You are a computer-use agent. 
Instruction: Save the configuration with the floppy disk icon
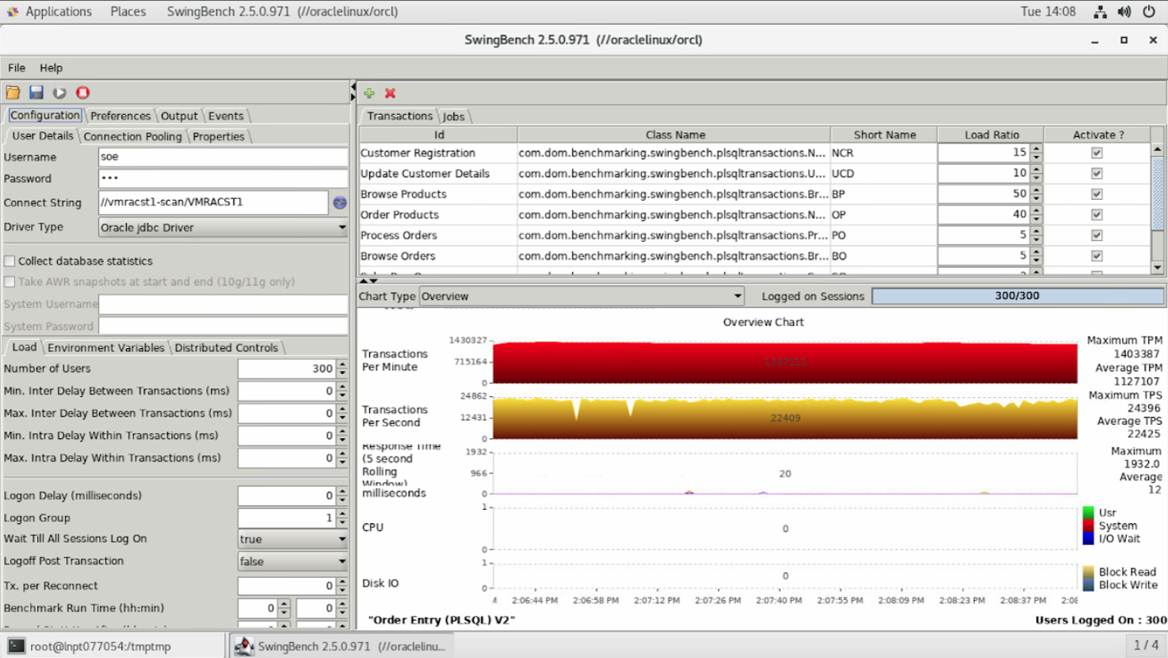(x=36, y=93)
